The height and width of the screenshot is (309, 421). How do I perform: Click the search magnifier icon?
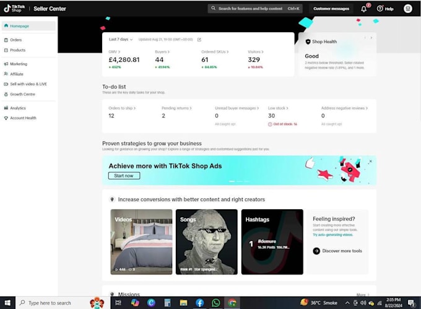click(213, 8)
